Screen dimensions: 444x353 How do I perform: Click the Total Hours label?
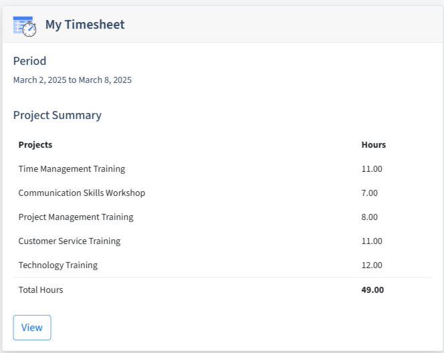point(41,290)
